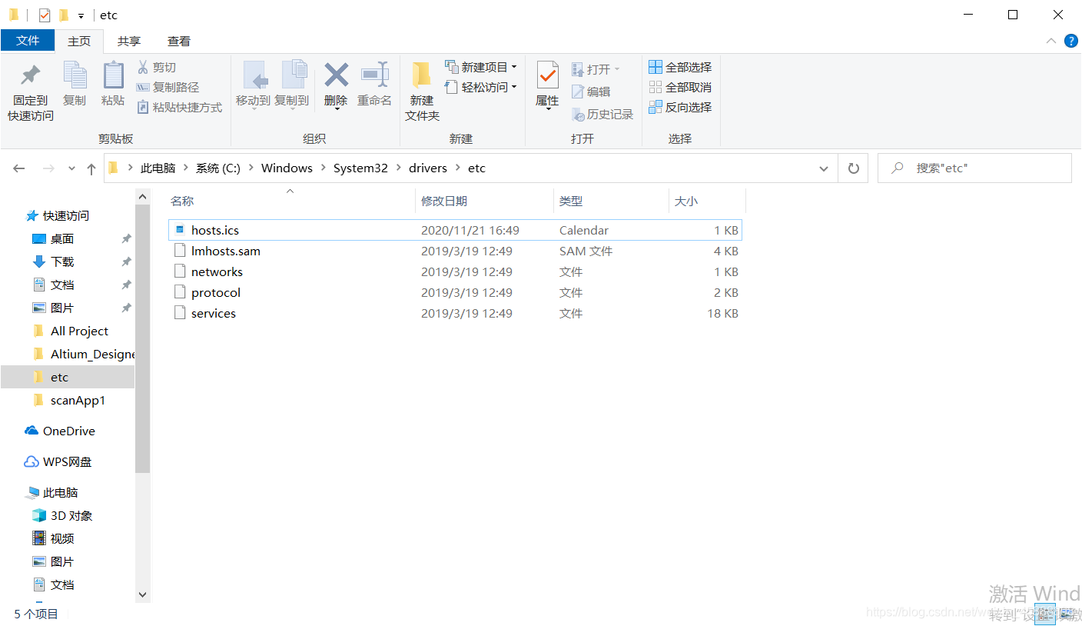Open Properties (属性) in the ribbon
This screenshot has width=1082, height=626.
pos(547,86)
